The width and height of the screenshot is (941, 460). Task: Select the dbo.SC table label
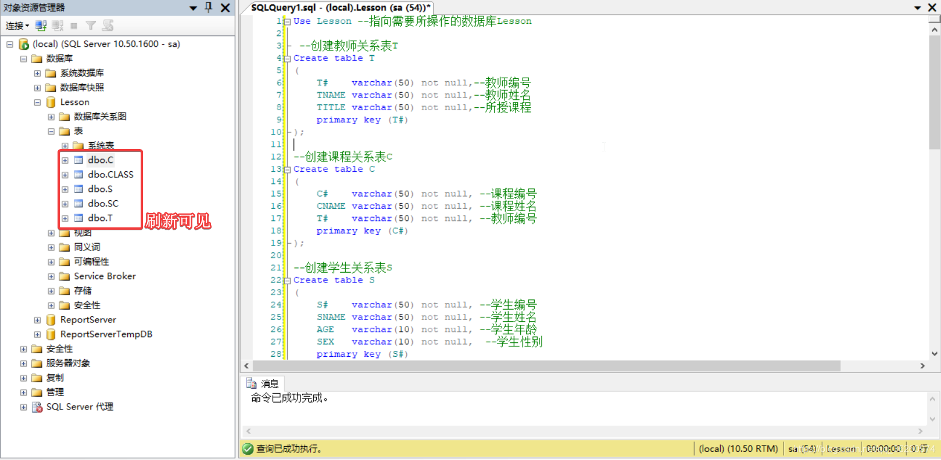coord(103,204)
